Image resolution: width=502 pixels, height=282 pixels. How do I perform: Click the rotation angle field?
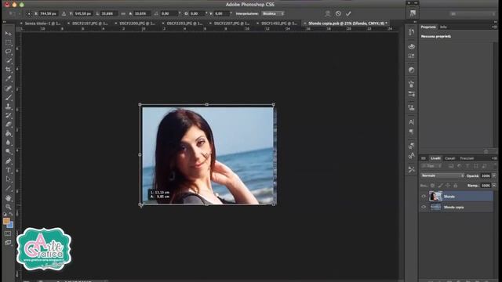[x=169, y=14]
